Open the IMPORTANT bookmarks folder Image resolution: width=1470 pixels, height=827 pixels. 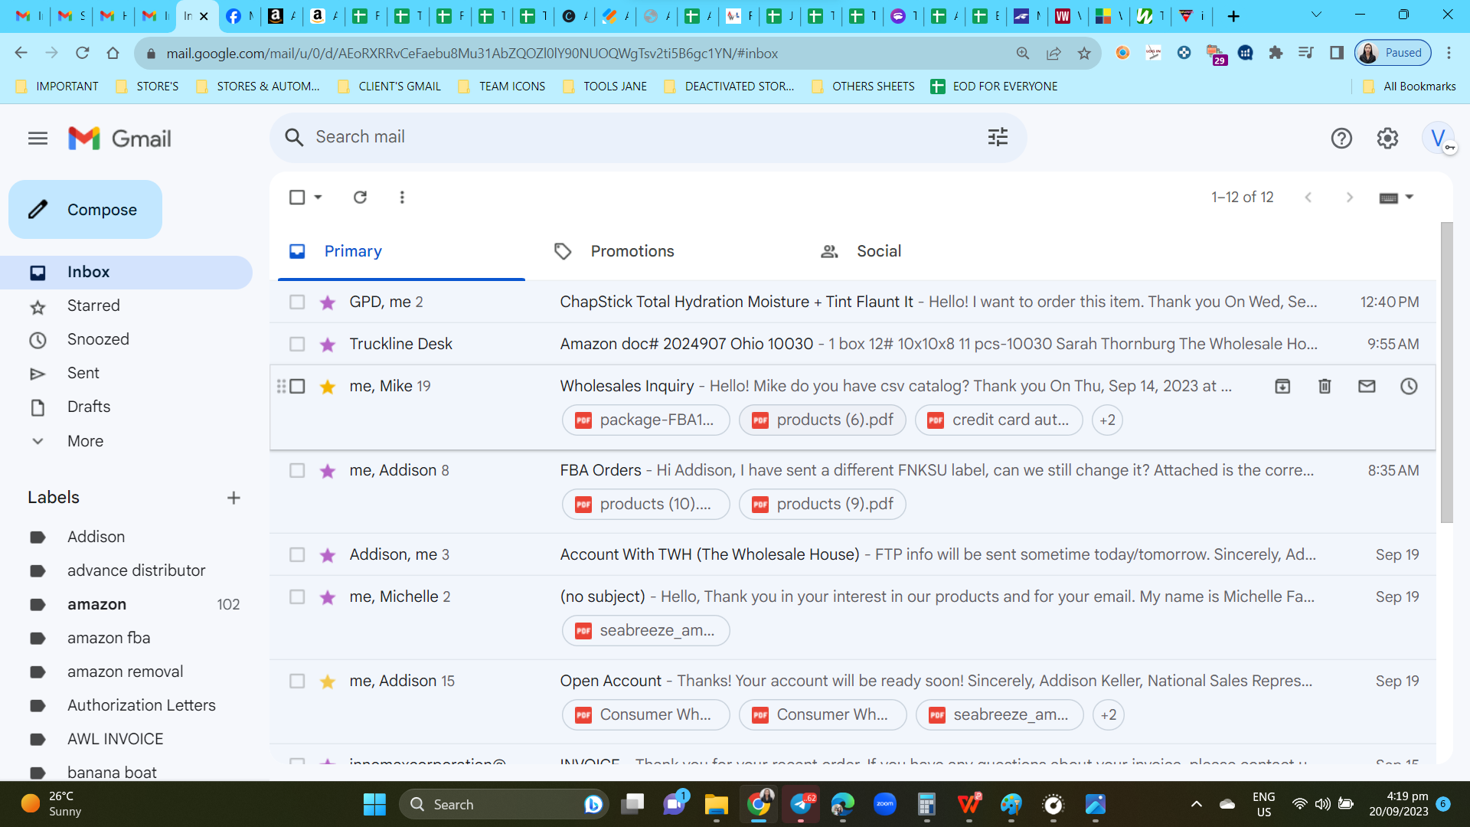(x=57, y=87)
